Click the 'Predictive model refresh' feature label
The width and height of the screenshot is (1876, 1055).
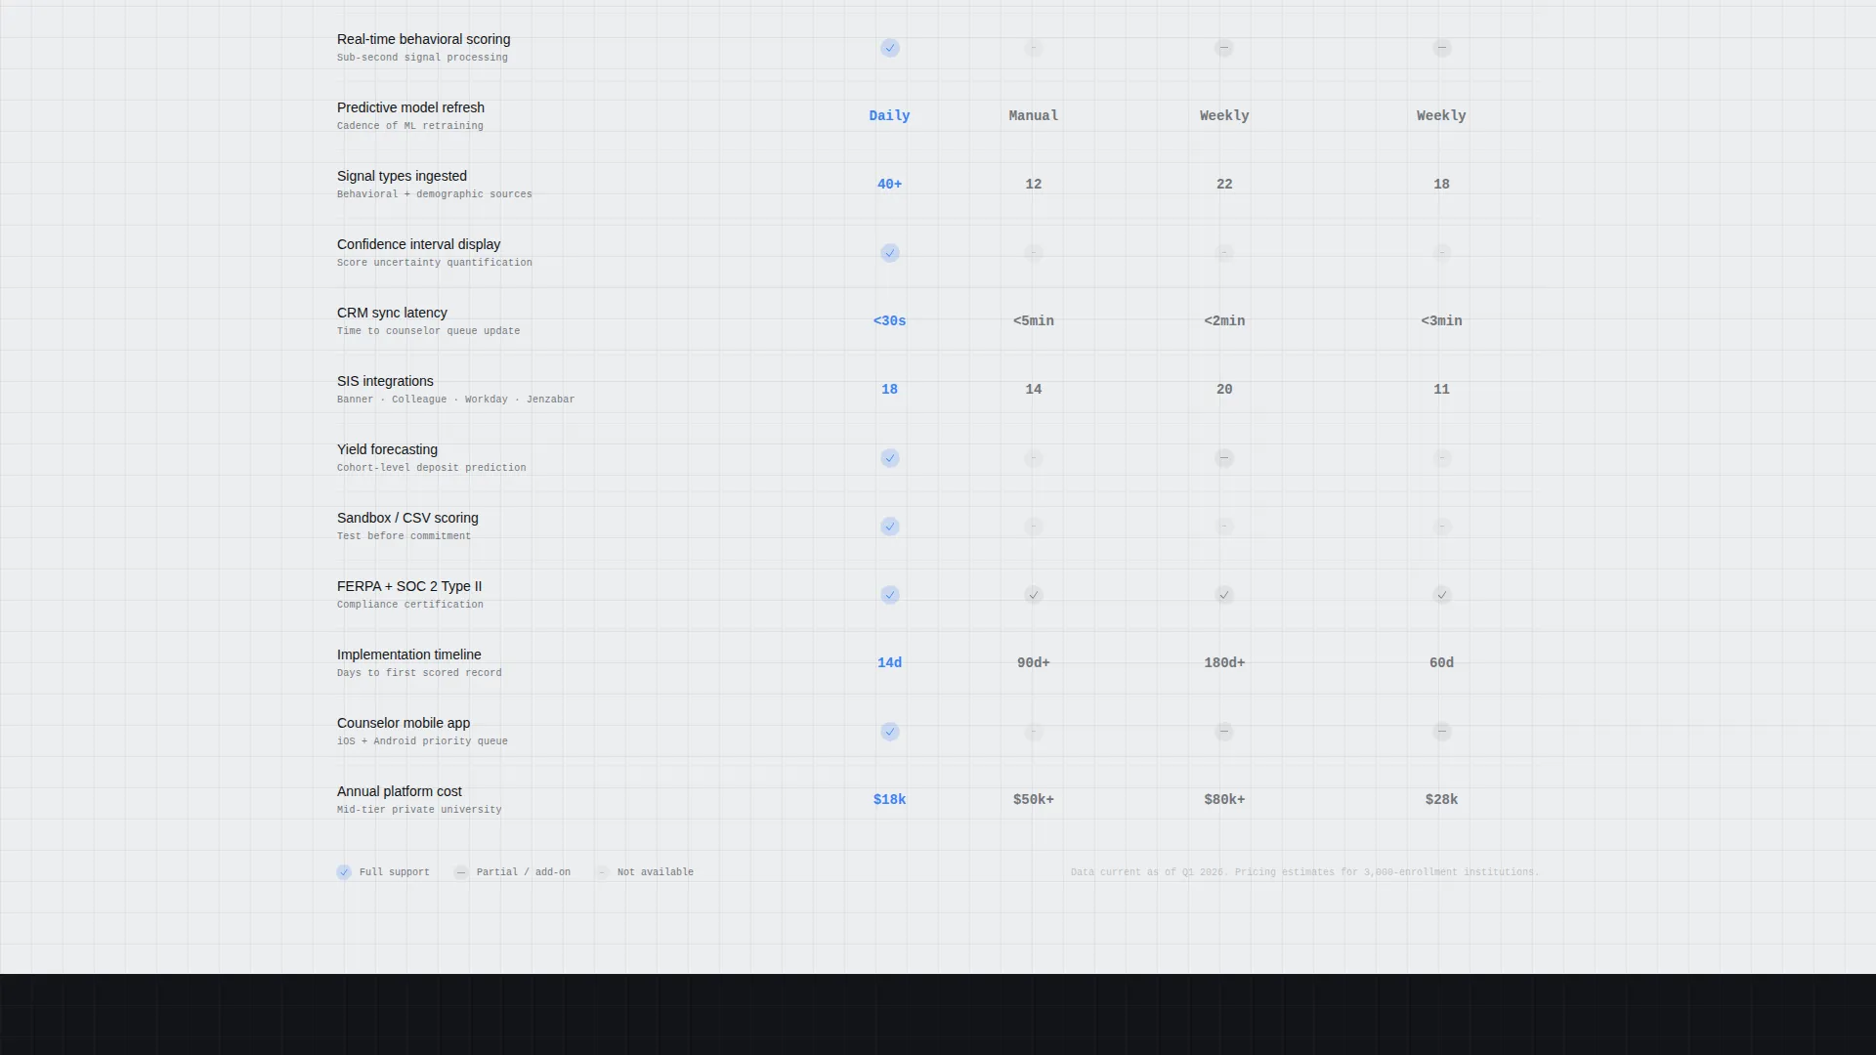point(410,107)
